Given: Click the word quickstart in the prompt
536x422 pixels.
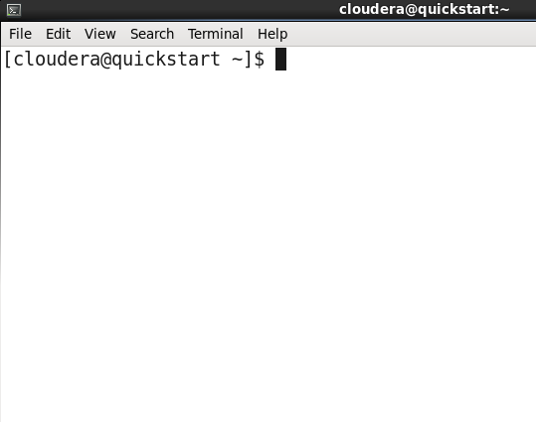Looking at the screenshot, I should click(x=166, y=60).
